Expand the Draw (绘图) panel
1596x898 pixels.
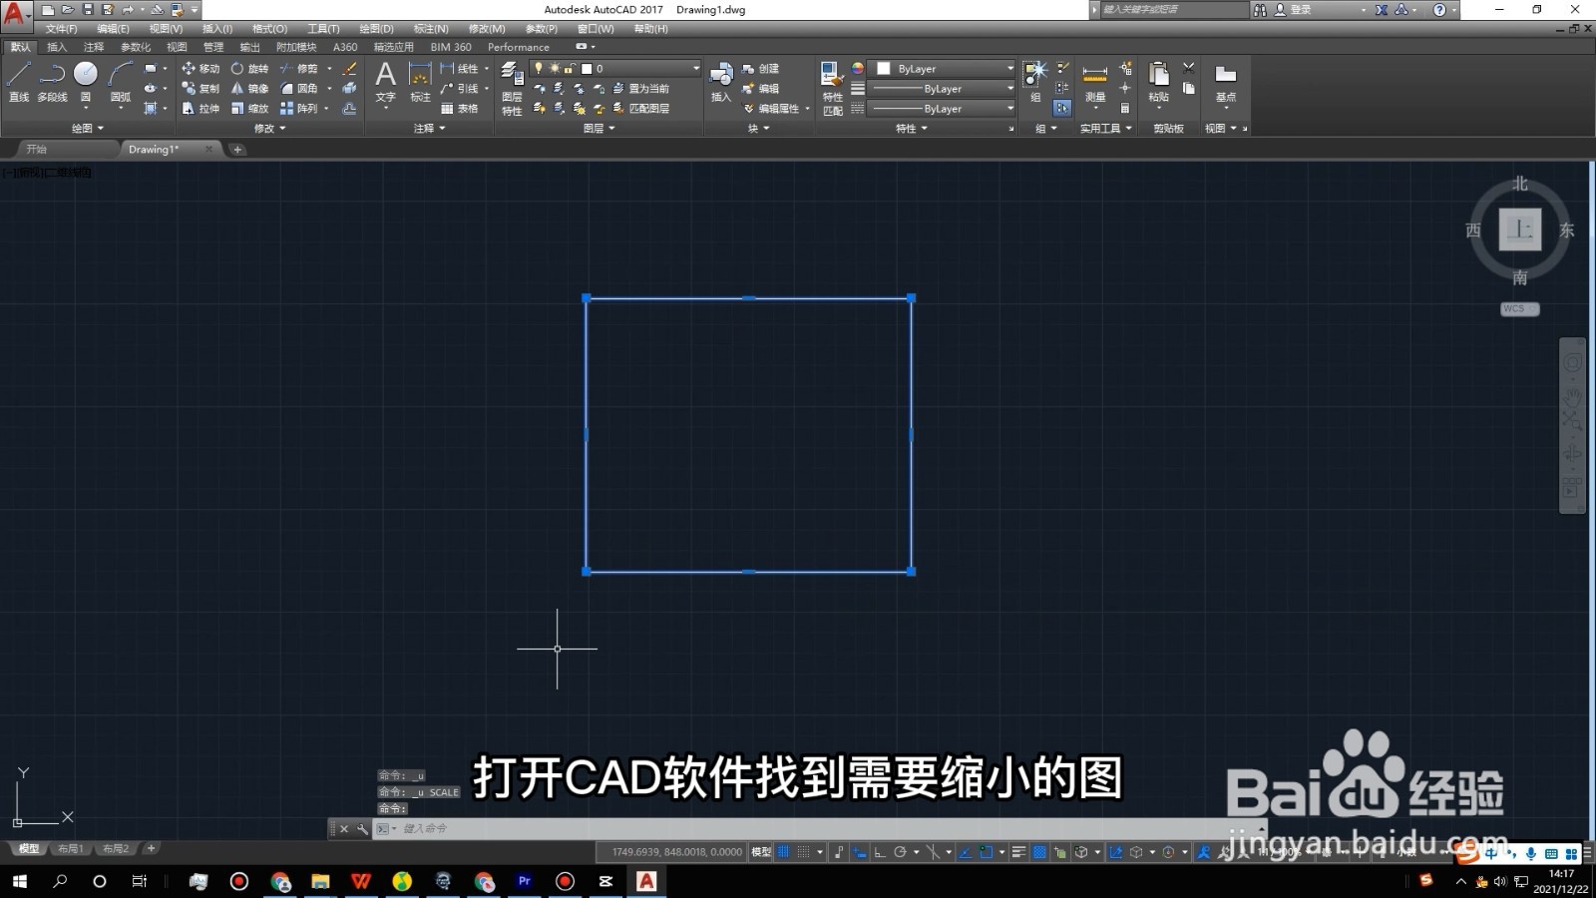tap(88, 128)
